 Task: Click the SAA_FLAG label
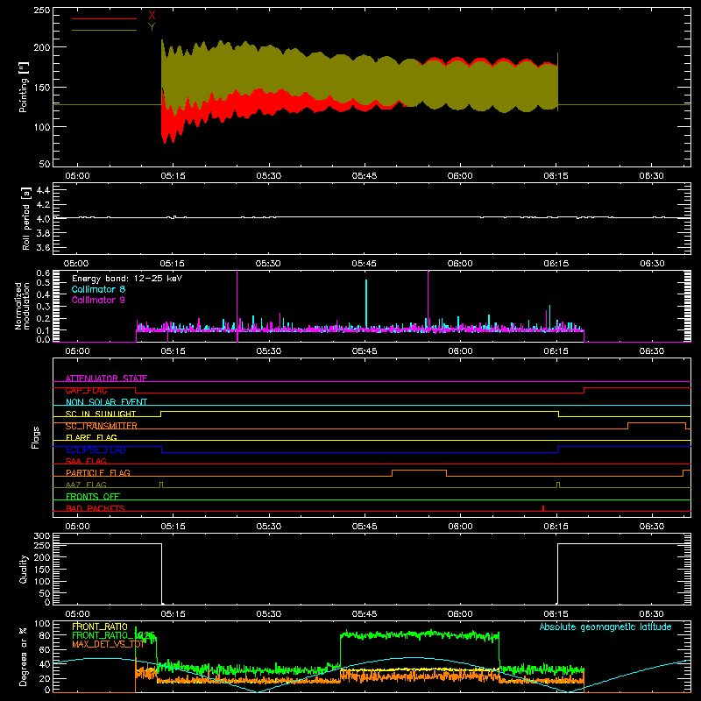click(x=86, y=461)
